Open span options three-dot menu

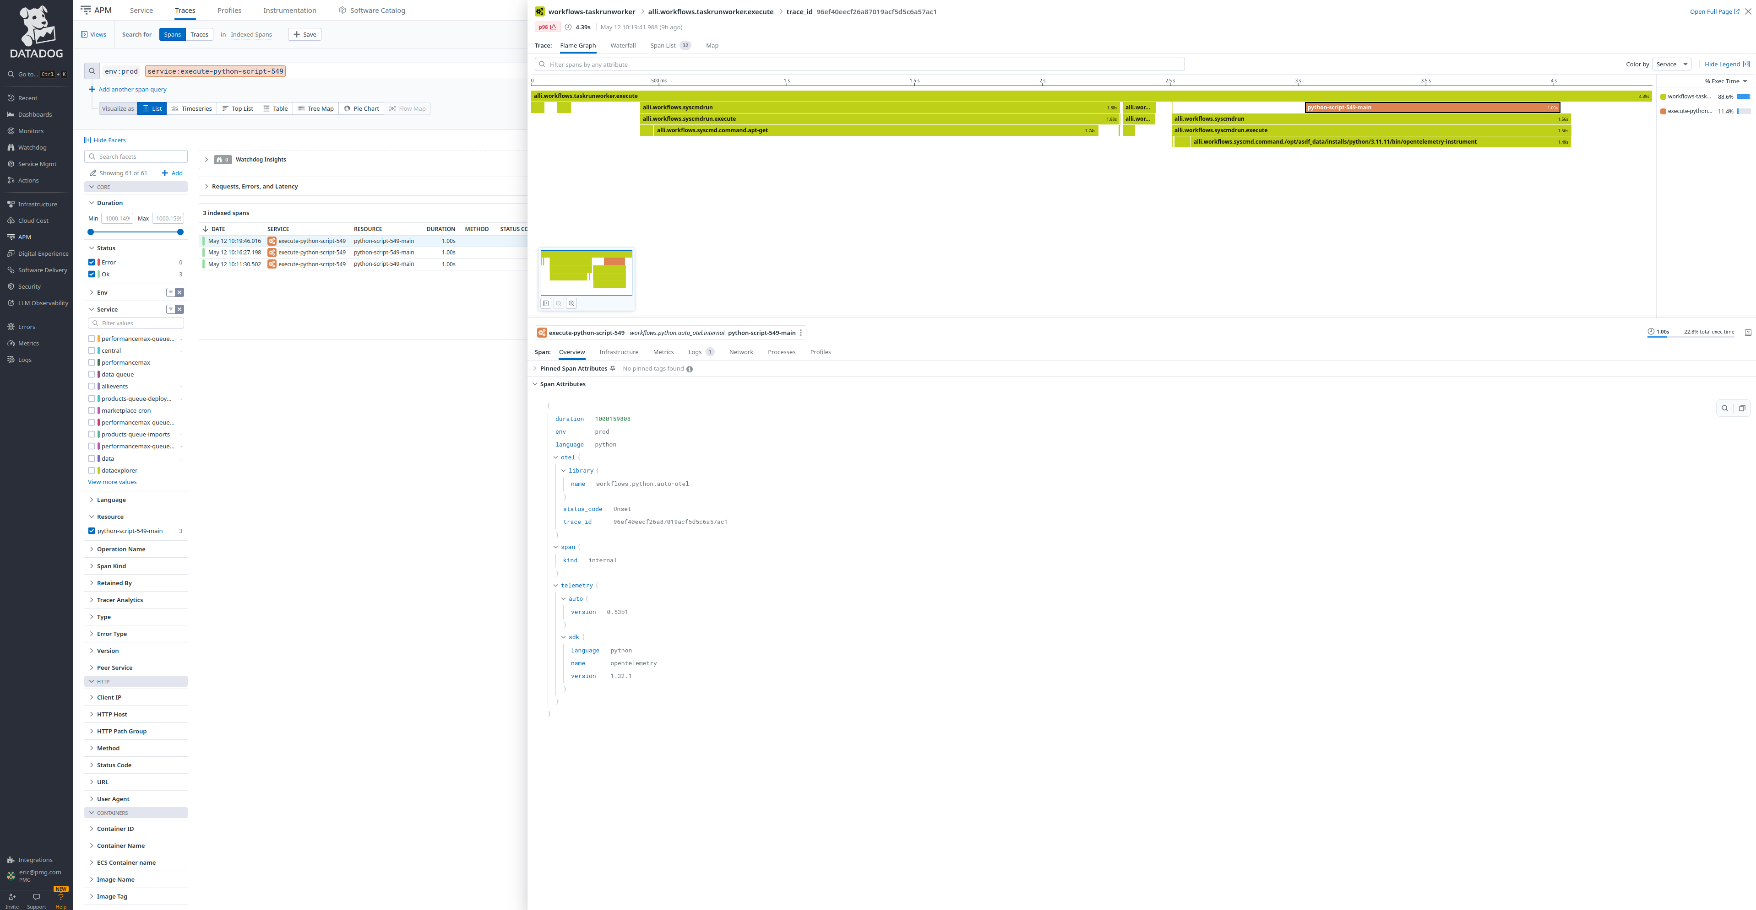tap(801, 333)
